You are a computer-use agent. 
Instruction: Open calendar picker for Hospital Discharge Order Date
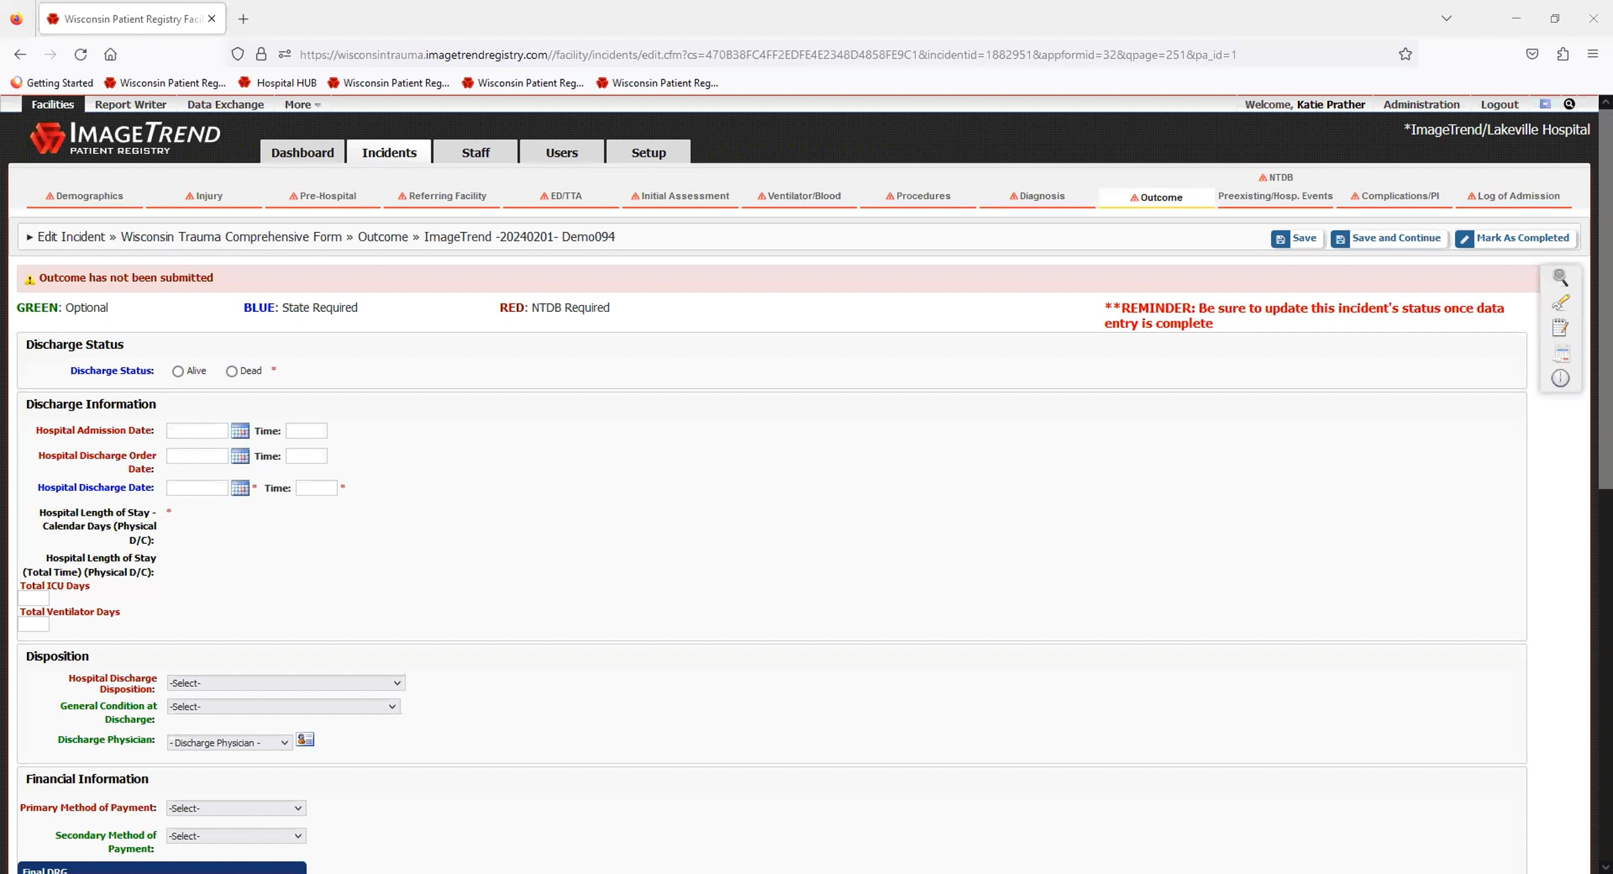(240, 456)
